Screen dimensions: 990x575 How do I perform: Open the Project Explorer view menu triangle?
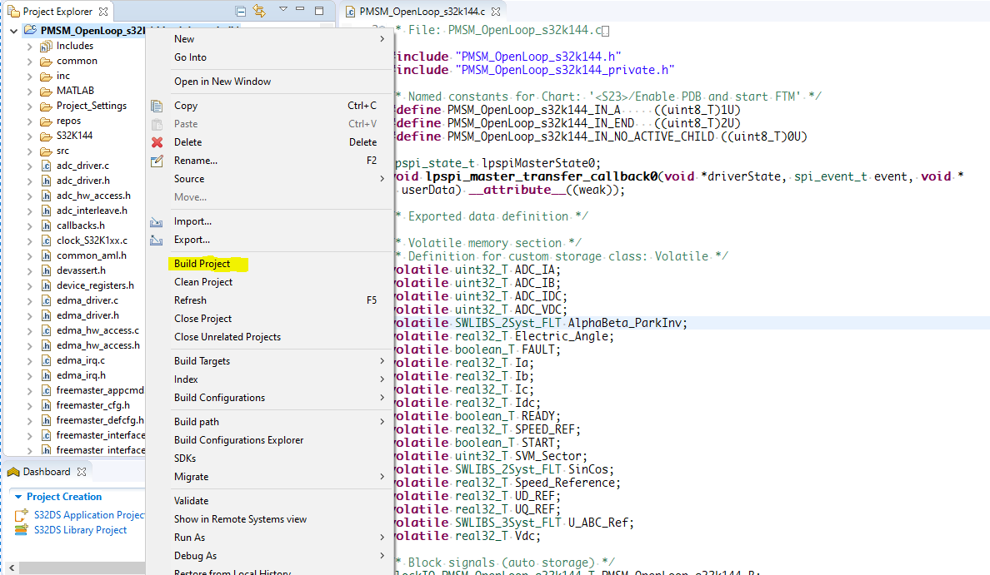point(282,8)
